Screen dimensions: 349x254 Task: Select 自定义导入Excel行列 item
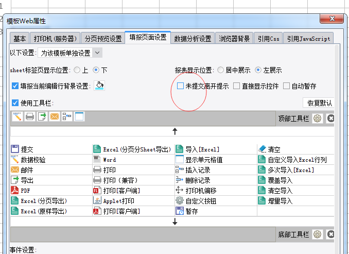296,160
